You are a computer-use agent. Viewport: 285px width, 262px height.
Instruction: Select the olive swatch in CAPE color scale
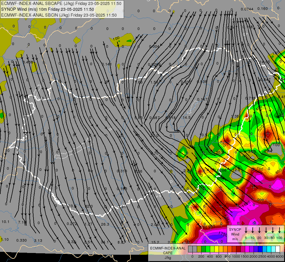tap(199, 249)
